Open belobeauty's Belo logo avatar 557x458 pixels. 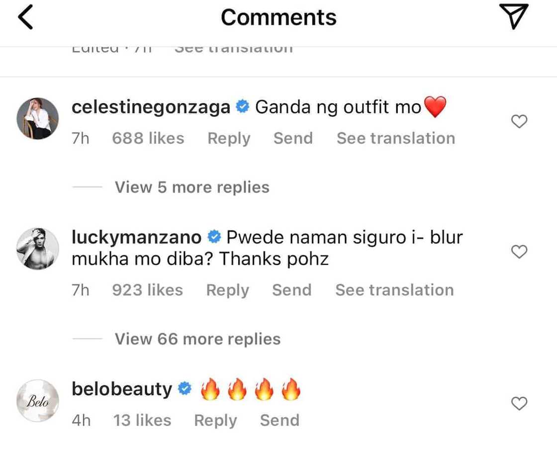tap(38, 401)
